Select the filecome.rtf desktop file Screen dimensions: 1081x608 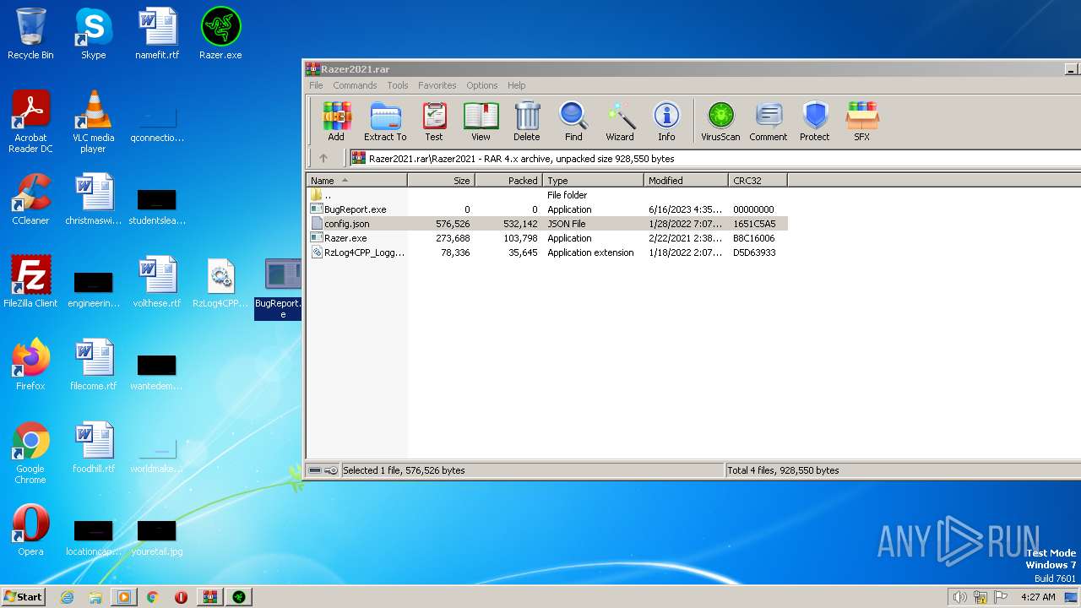click(94, 365)
